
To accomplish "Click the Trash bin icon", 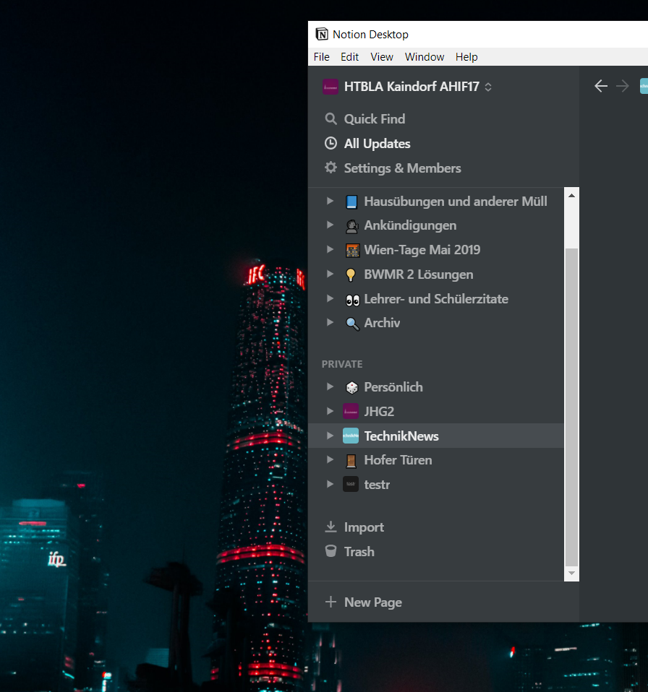I will coord(331,550).
